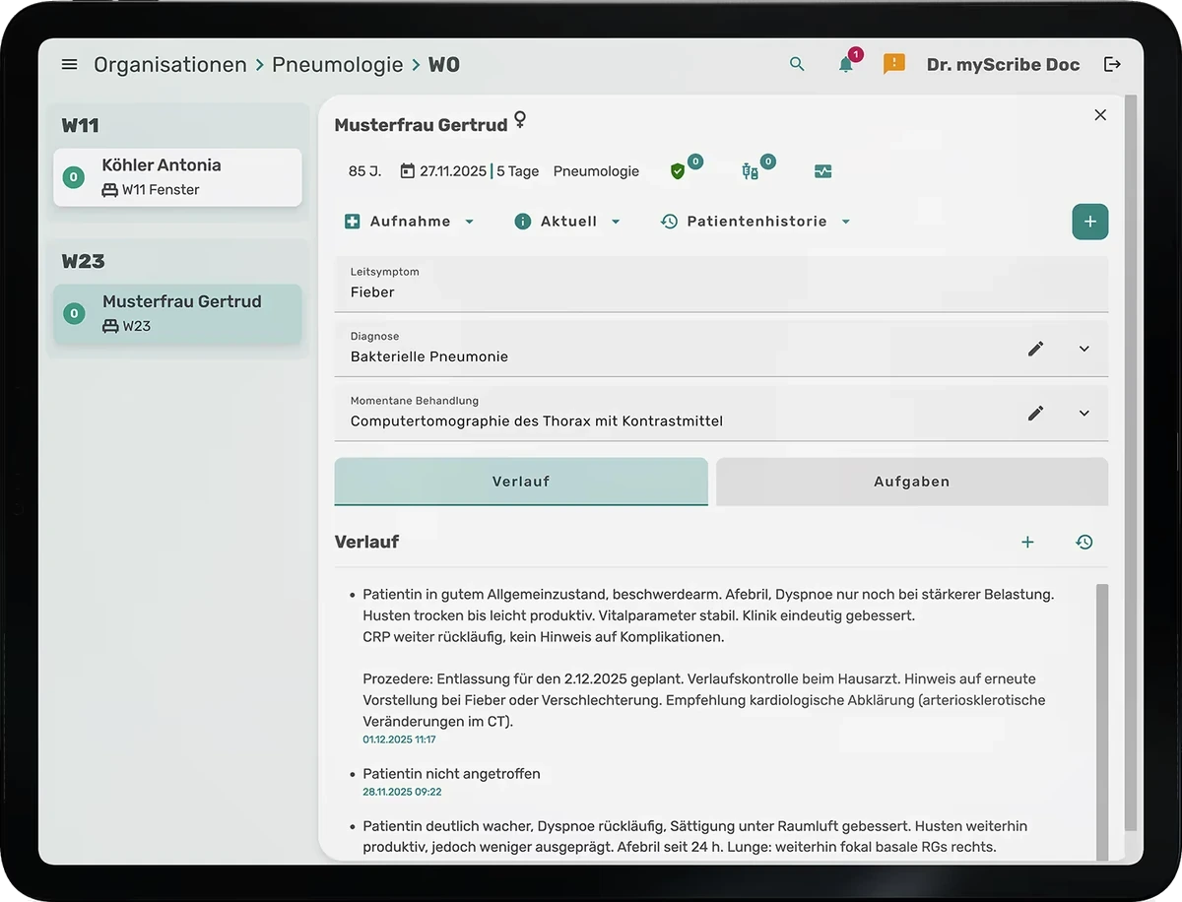The height and width of the screenshot is (902, 1182).
Task: Close the Musterfrau Gertrud patient panel
Action: pyautogui.click(x=1100, y=115)
